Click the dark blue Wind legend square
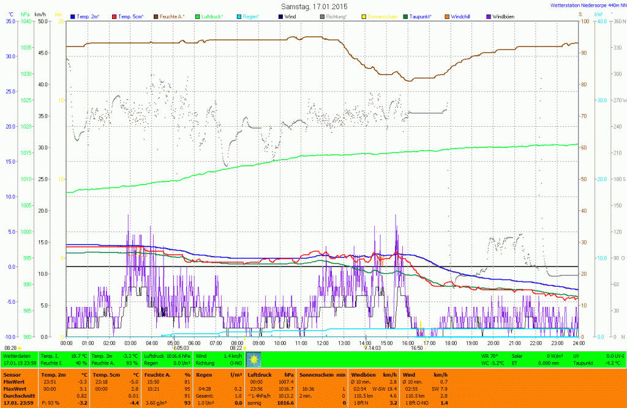627x408 pixels. [280, 16]
